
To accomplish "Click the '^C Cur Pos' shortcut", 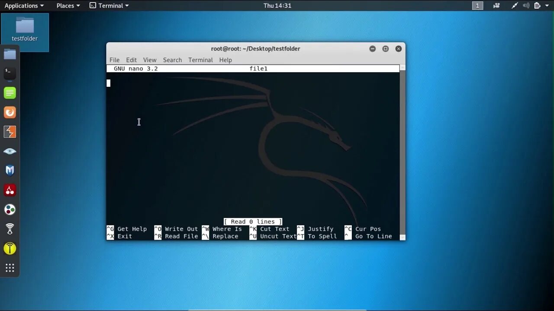I will pos(363,229).
